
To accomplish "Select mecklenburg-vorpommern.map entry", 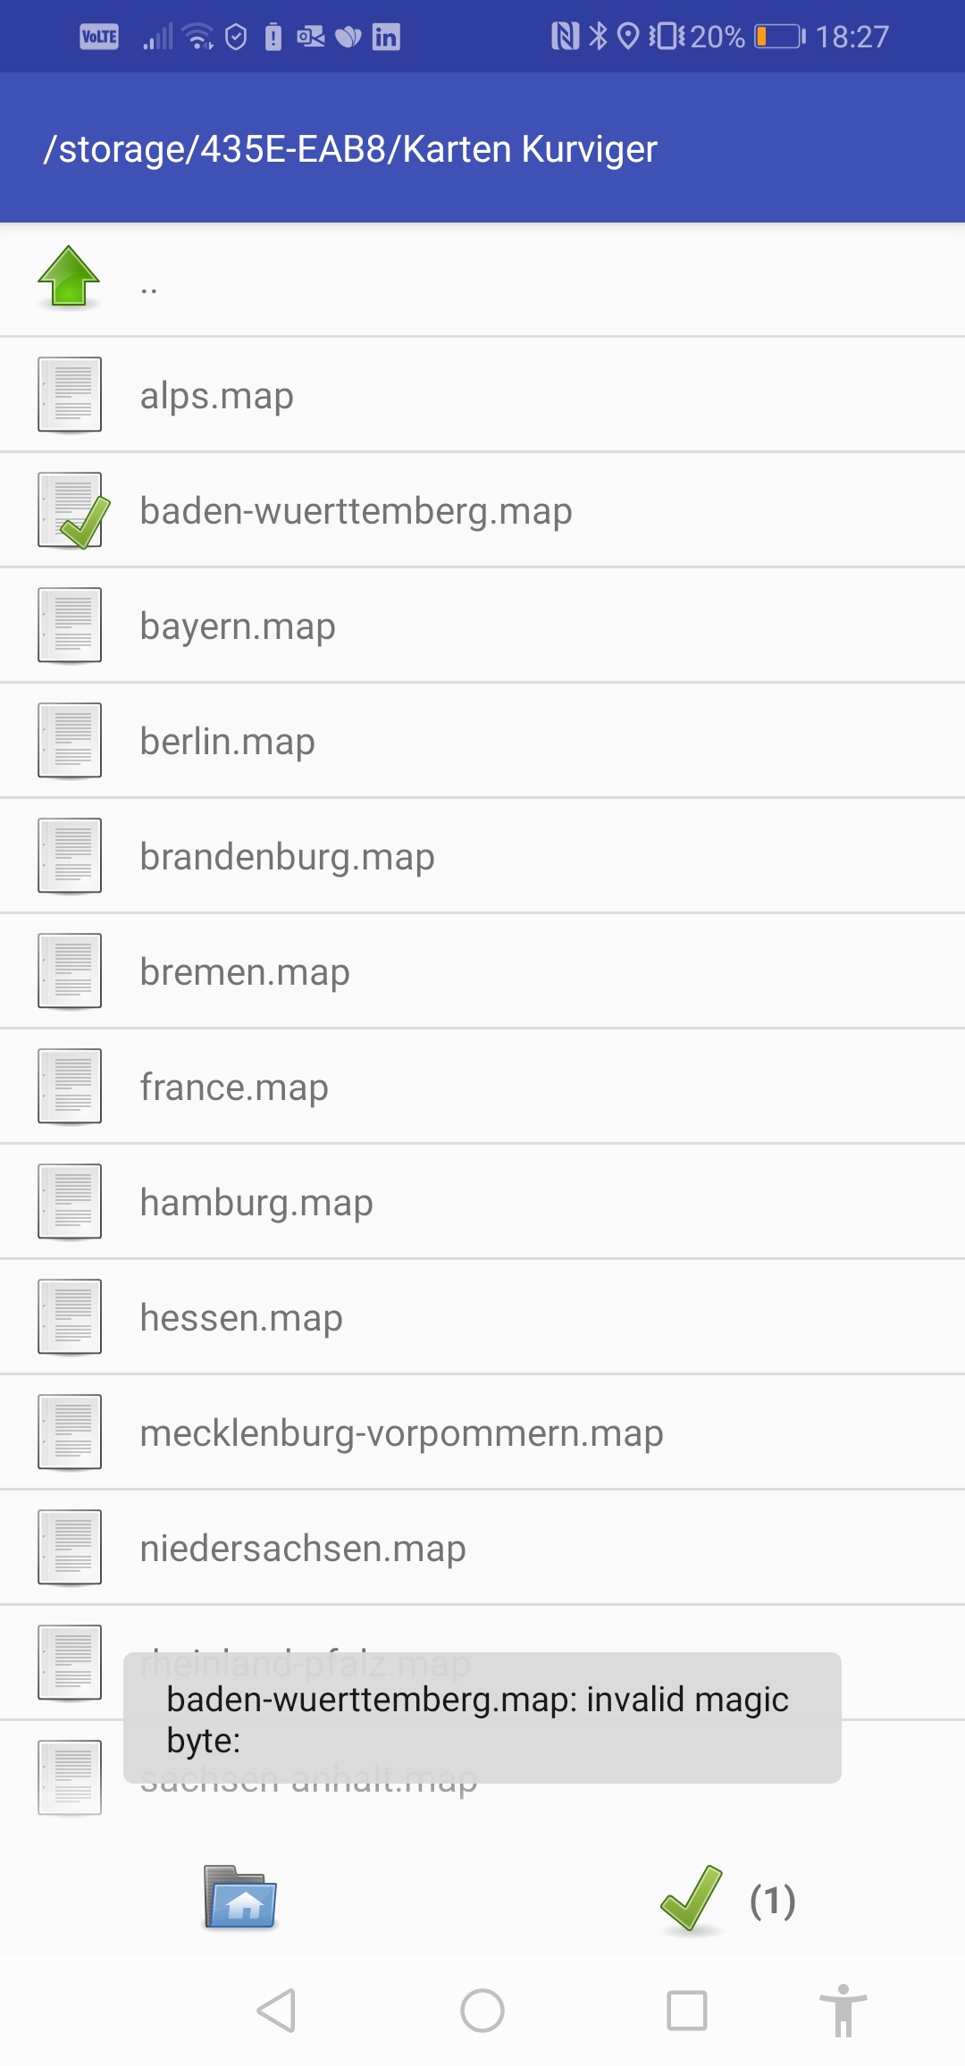I will [x=482, y=1432].
